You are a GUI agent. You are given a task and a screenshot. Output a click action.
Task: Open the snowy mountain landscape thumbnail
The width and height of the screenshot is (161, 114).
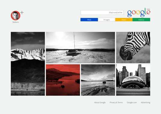(28, 64)
